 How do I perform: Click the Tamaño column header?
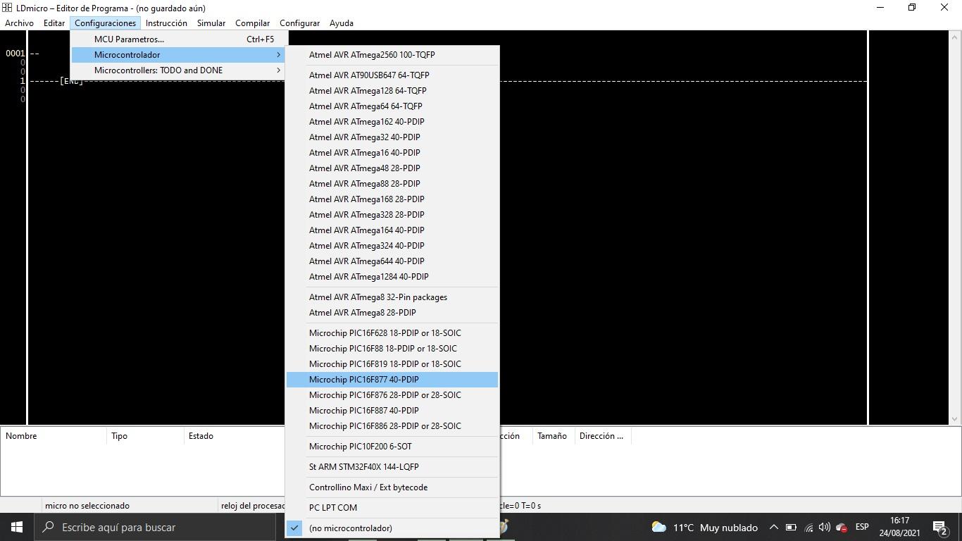click(554, 436)
